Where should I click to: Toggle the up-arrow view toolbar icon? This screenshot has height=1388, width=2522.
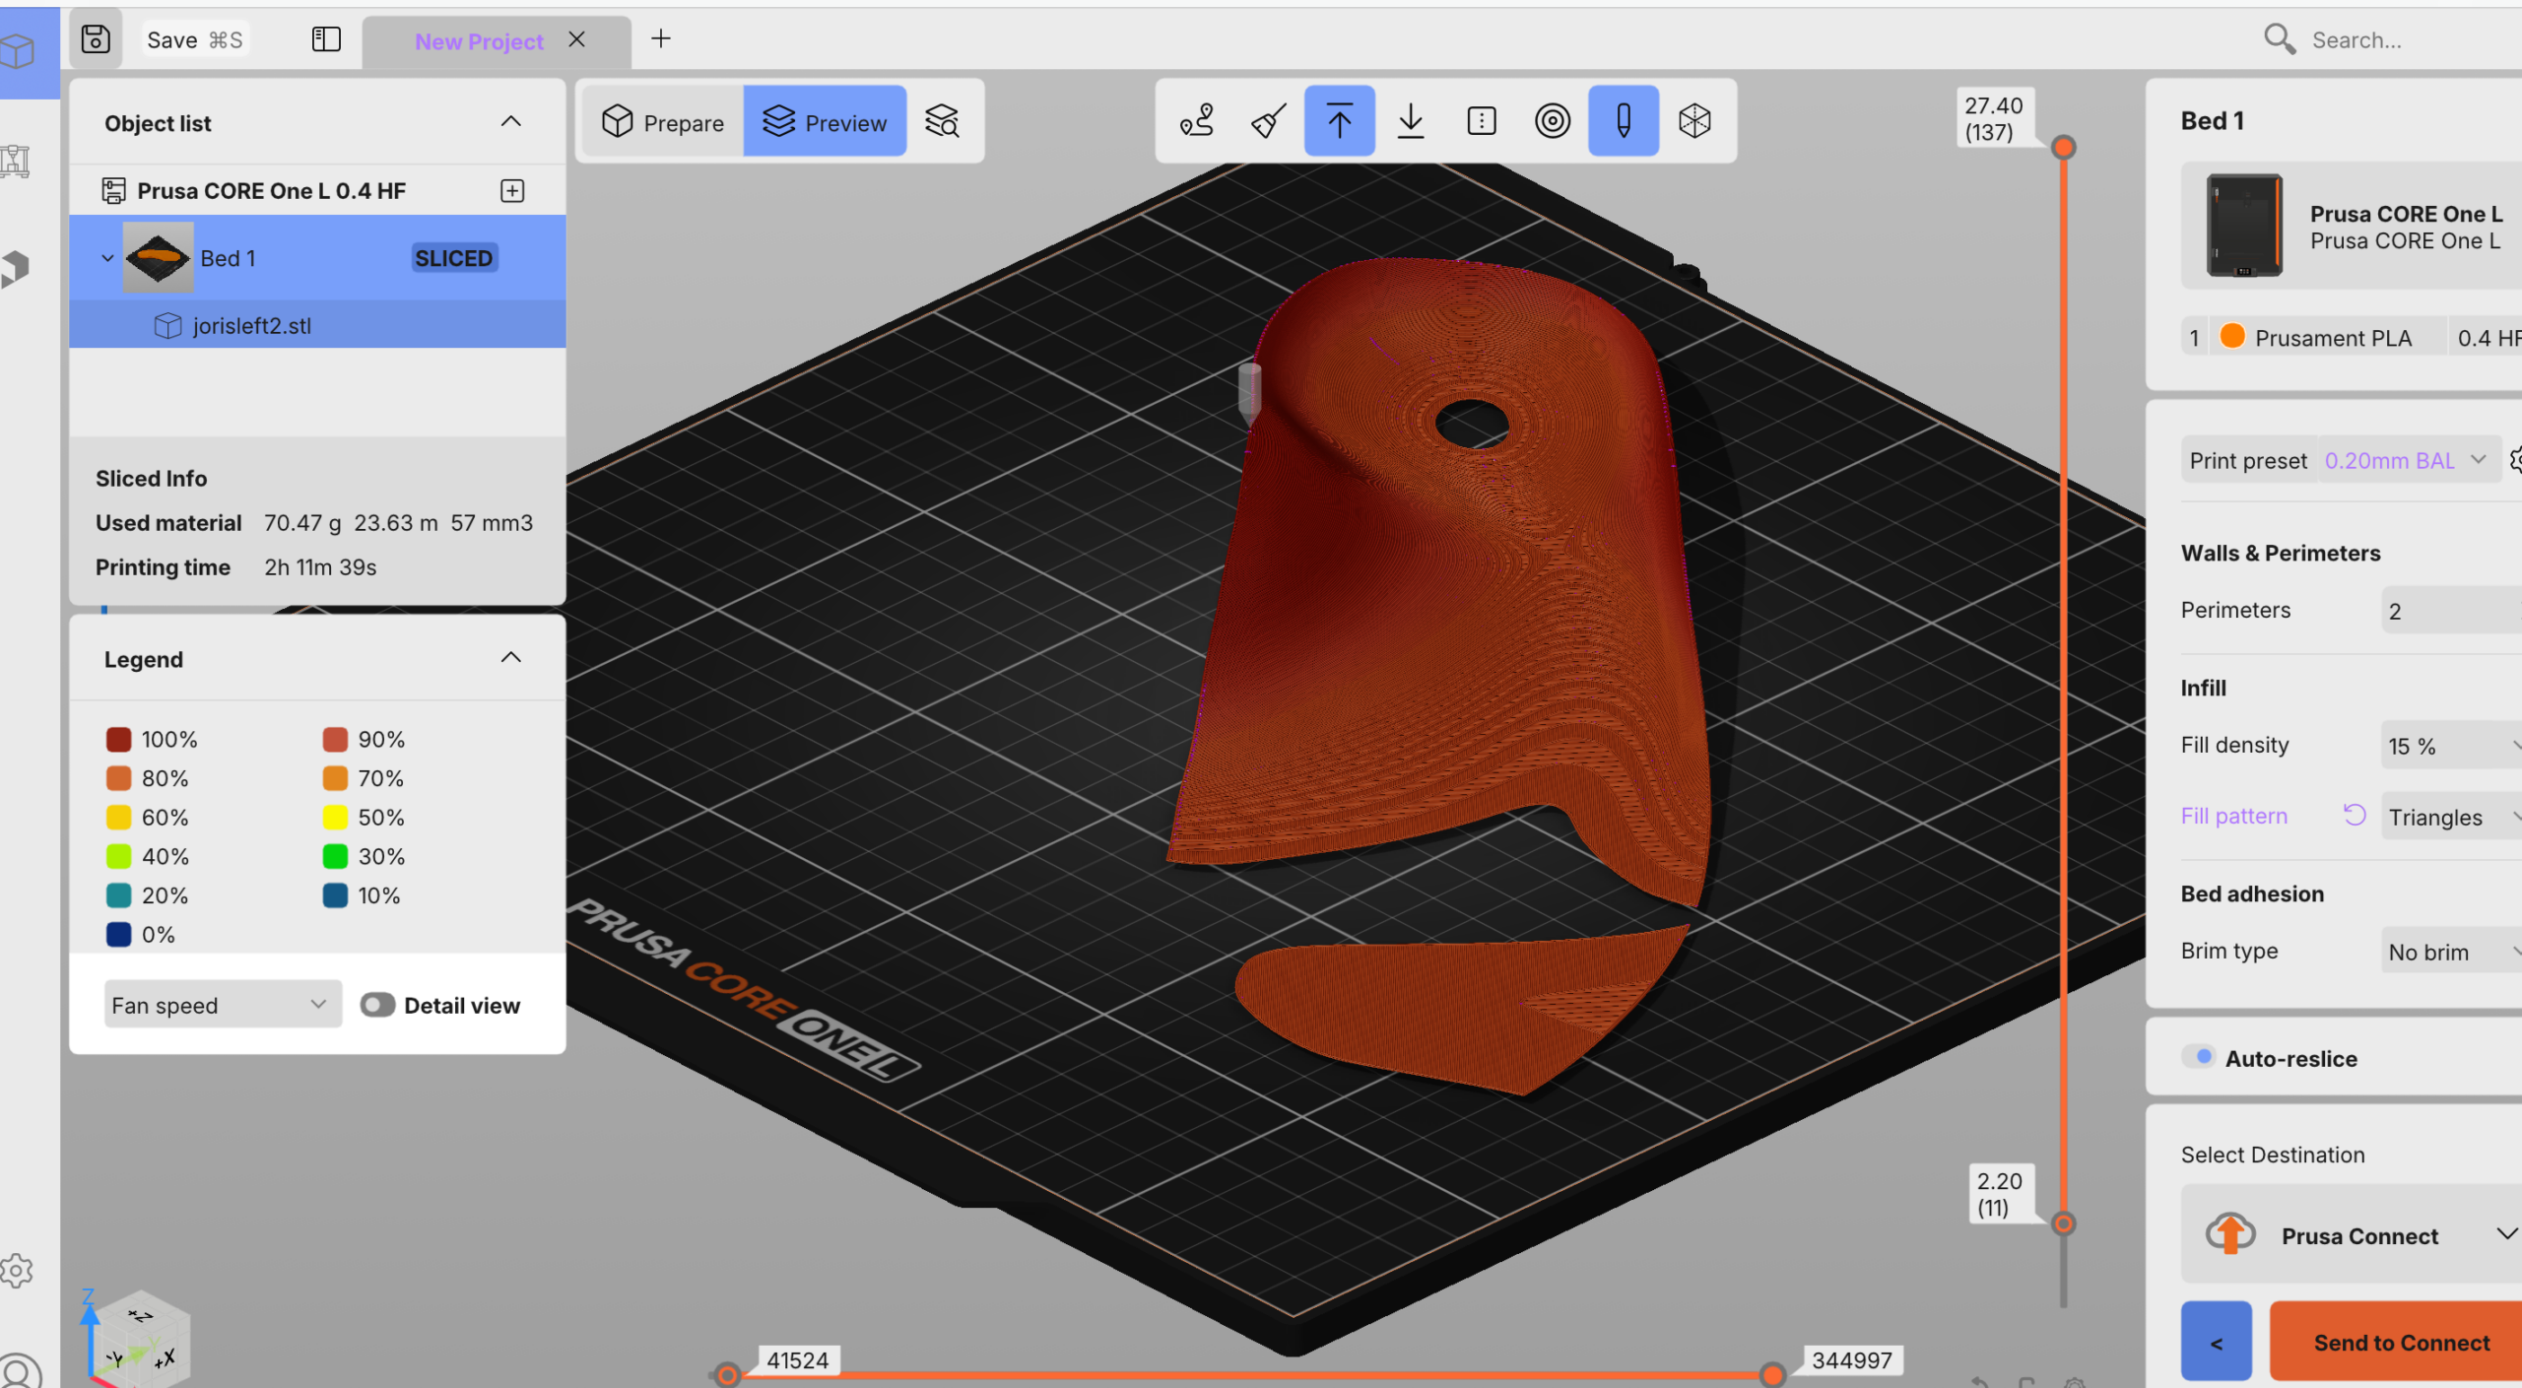pos(1339,121)
